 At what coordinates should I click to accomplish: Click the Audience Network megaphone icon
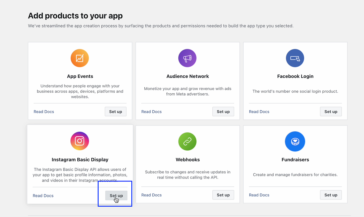tap(187, 58)
